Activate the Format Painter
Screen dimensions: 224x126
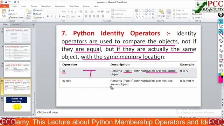[x=16, y=17]
